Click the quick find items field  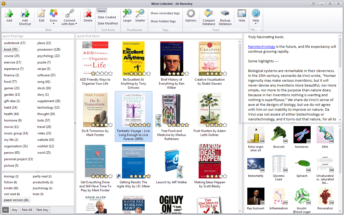pos(159,36)
